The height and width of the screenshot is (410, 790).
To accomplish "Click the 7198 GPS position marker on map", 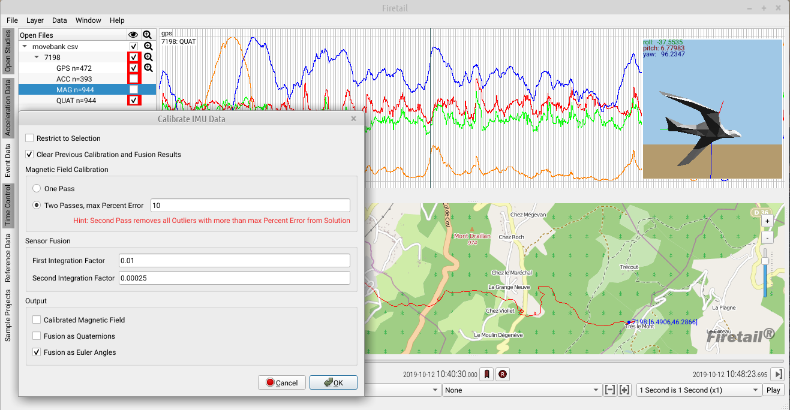I will tap(629, 322).
